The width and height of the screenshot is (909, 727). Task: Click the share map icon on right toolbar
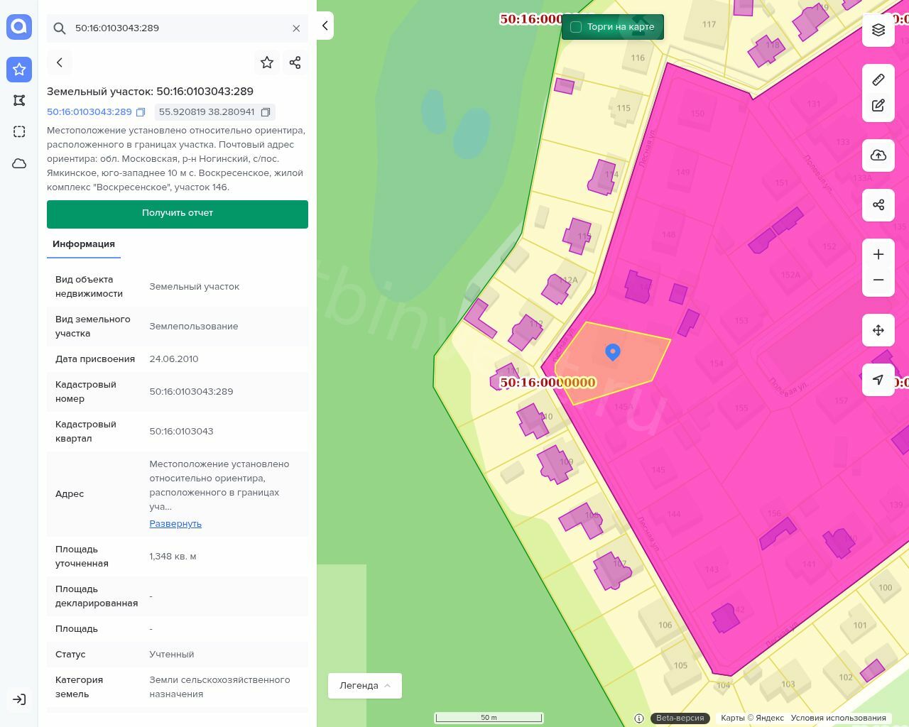[878, 205]
